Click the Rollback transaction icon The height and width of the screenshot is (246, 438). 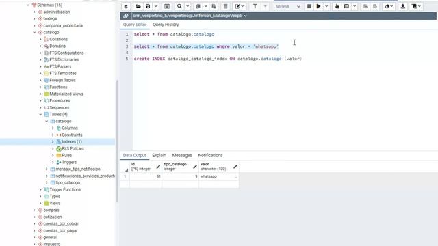point(375,6)
